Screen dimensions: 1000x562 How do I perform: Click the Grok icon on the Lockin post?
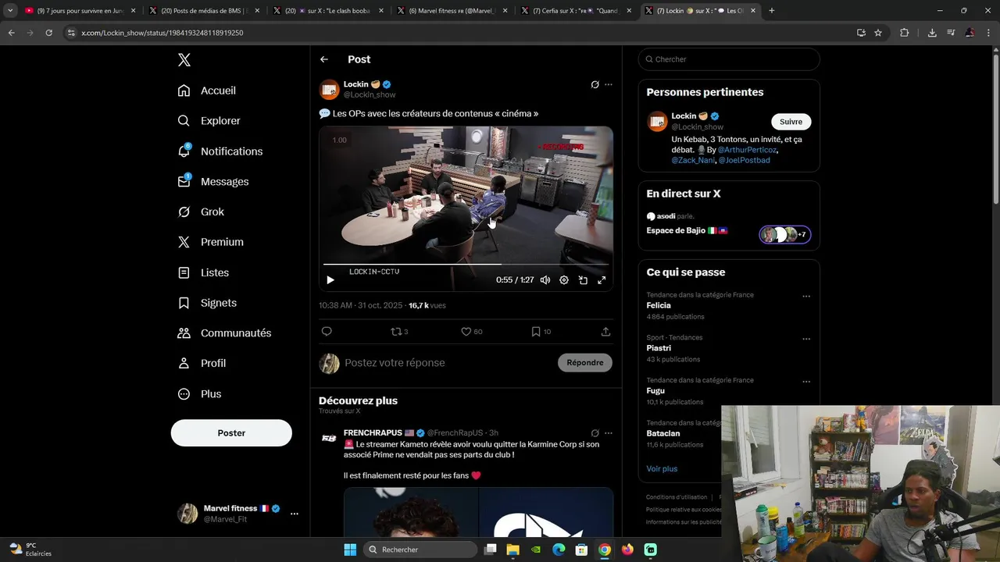pos(595,84)
